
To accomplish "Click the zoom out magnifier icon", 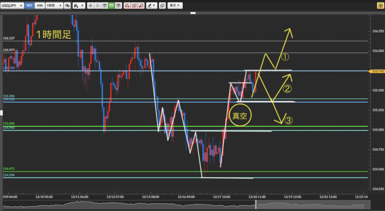I will pos(97,6).
